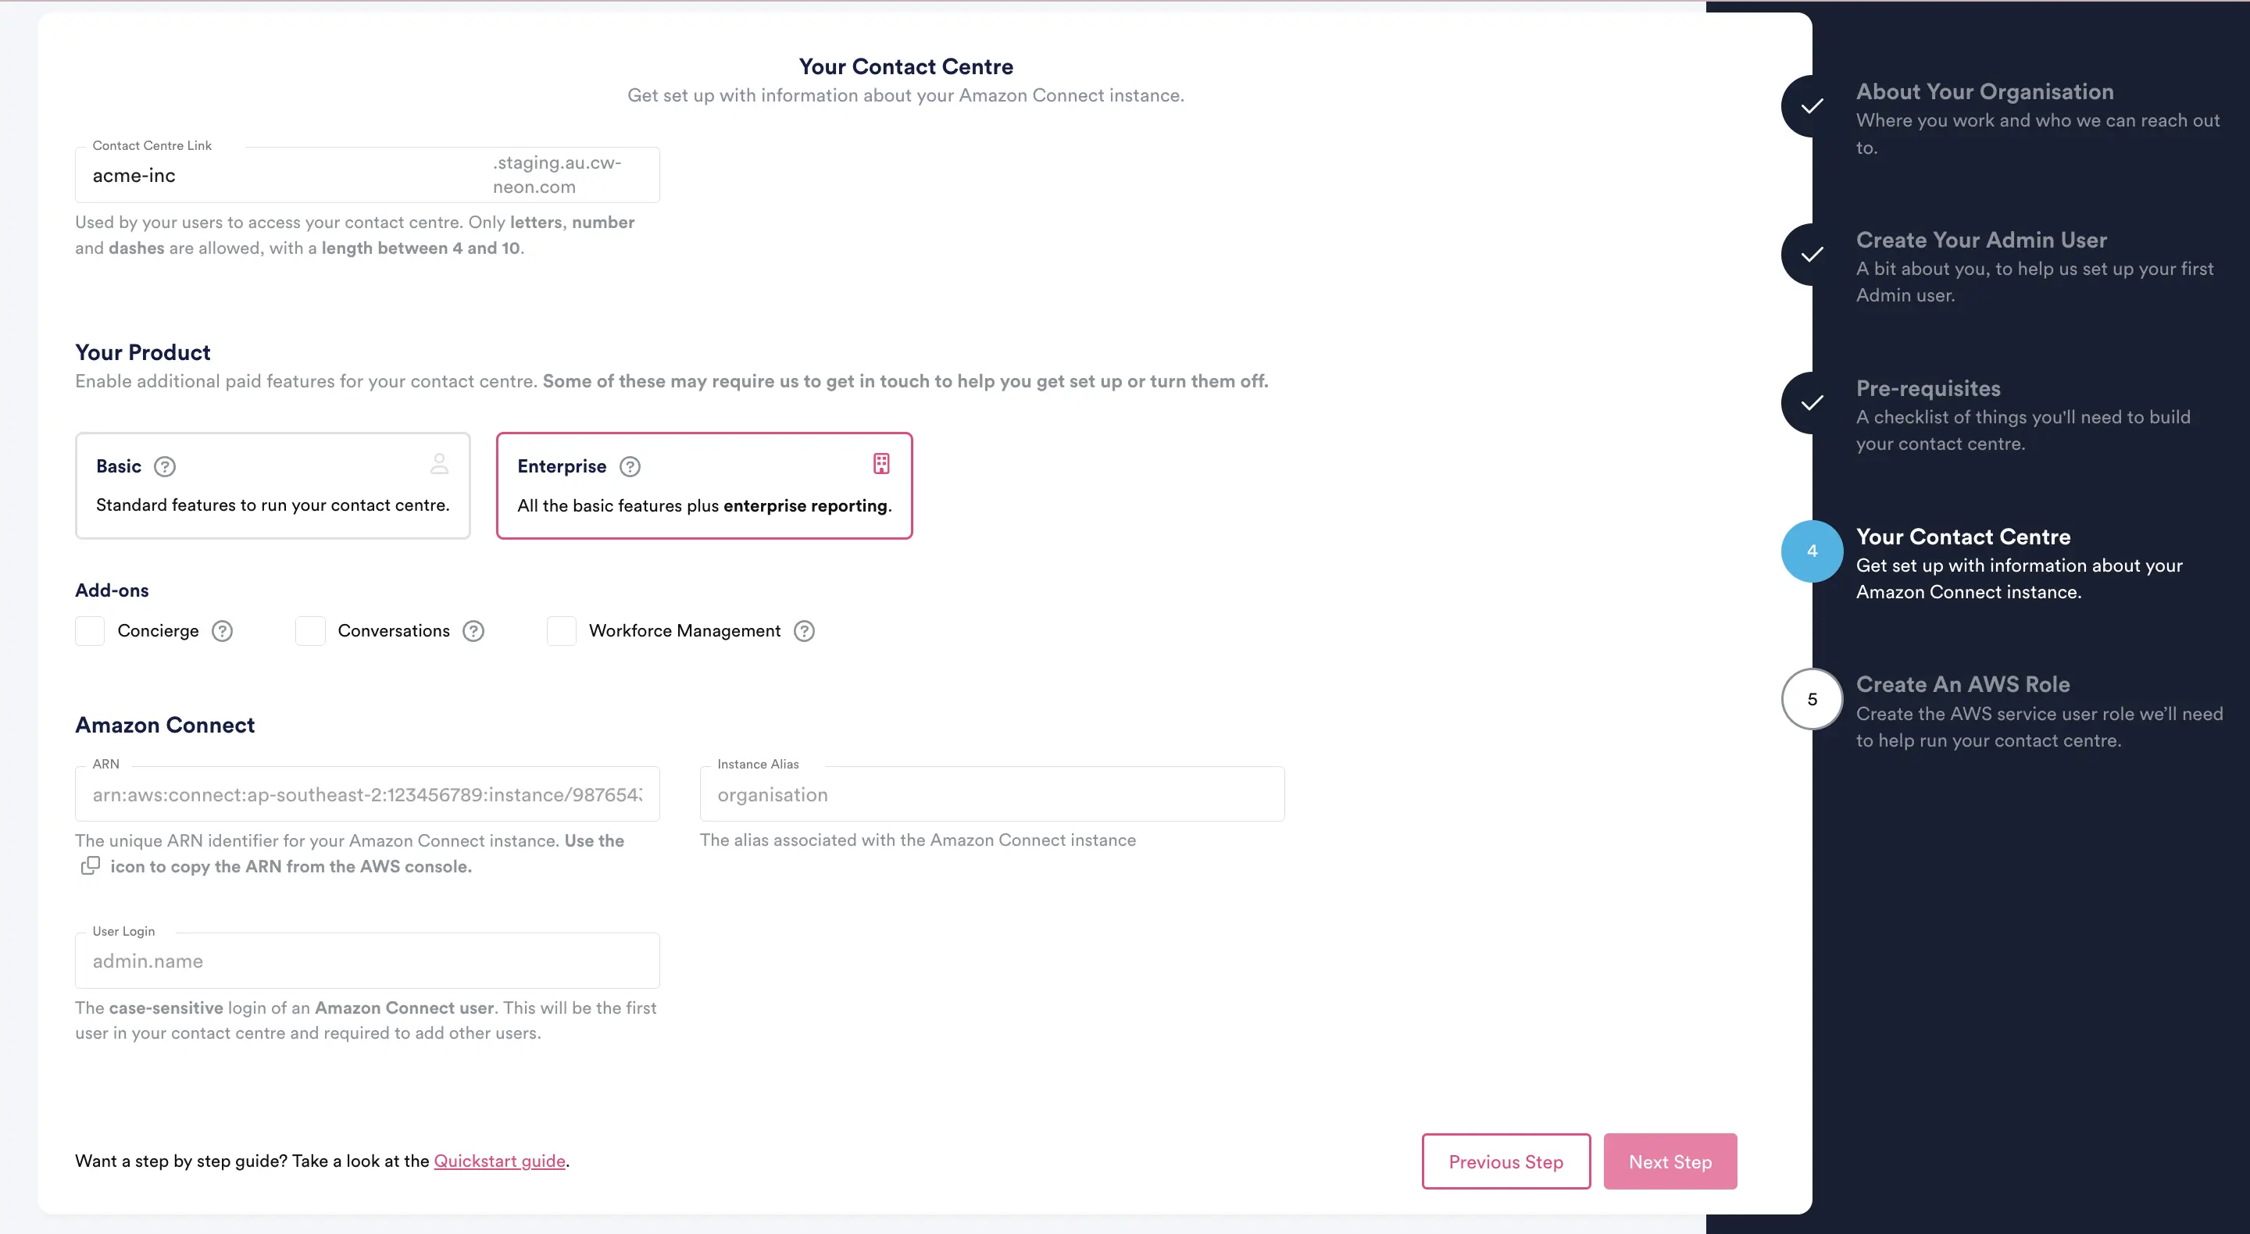Screen dimensions: 2250x1234
Task: Click the Concierge add-on help icon
Action: coord(223,630)
